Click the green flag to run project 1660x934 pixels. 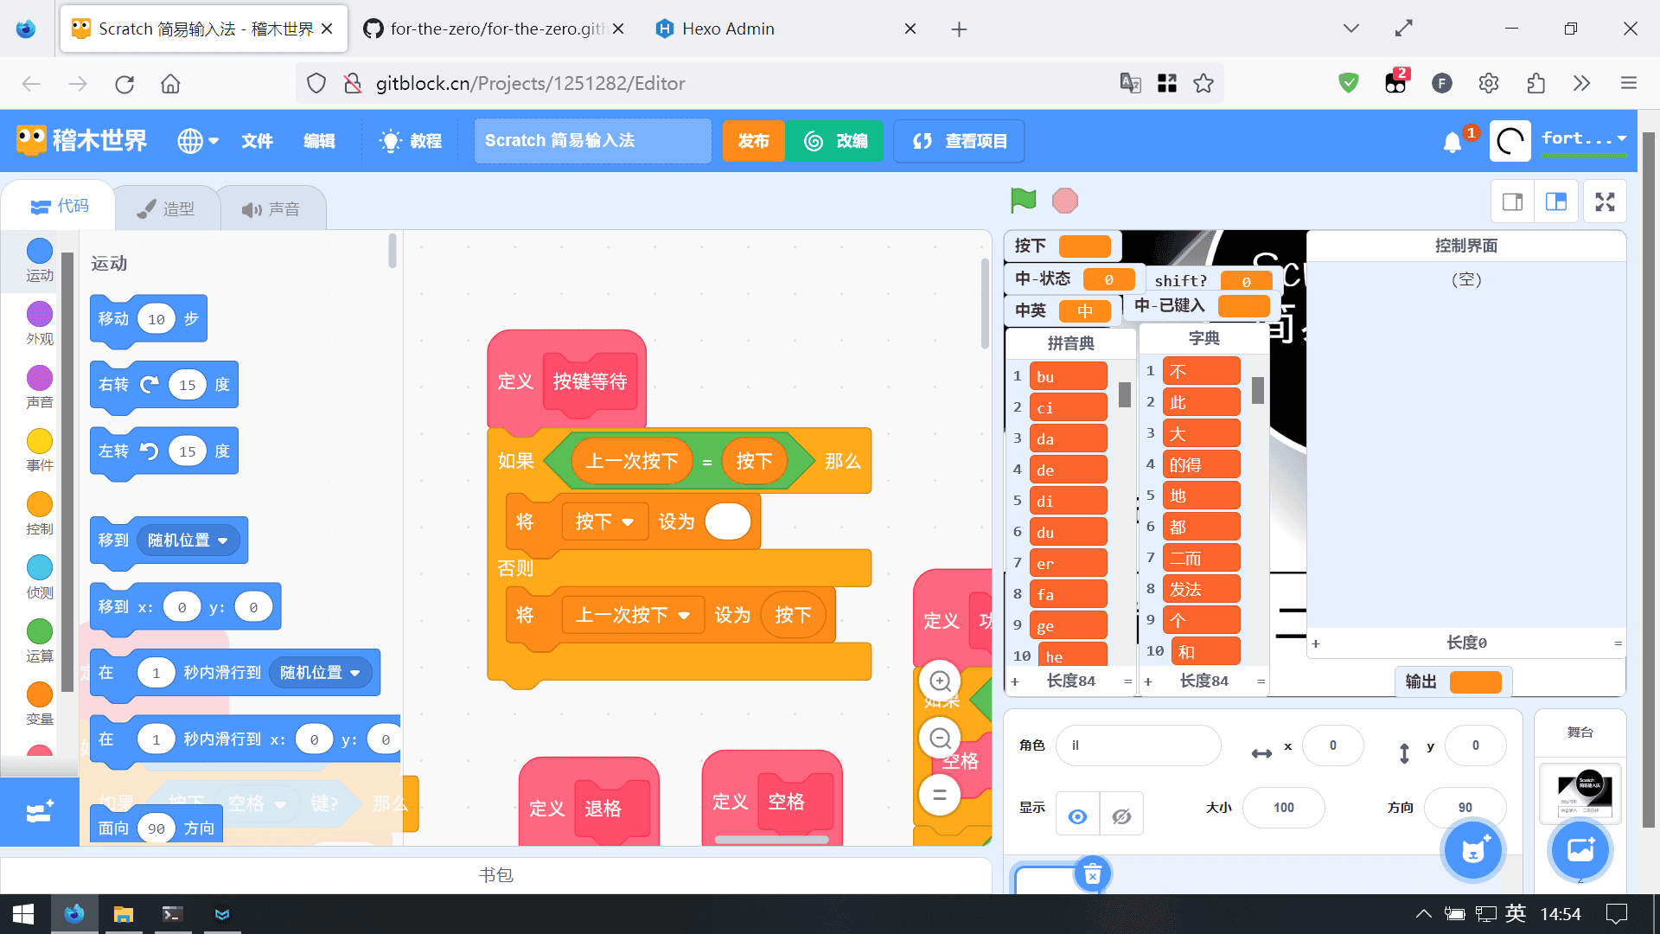[1023, 201]
